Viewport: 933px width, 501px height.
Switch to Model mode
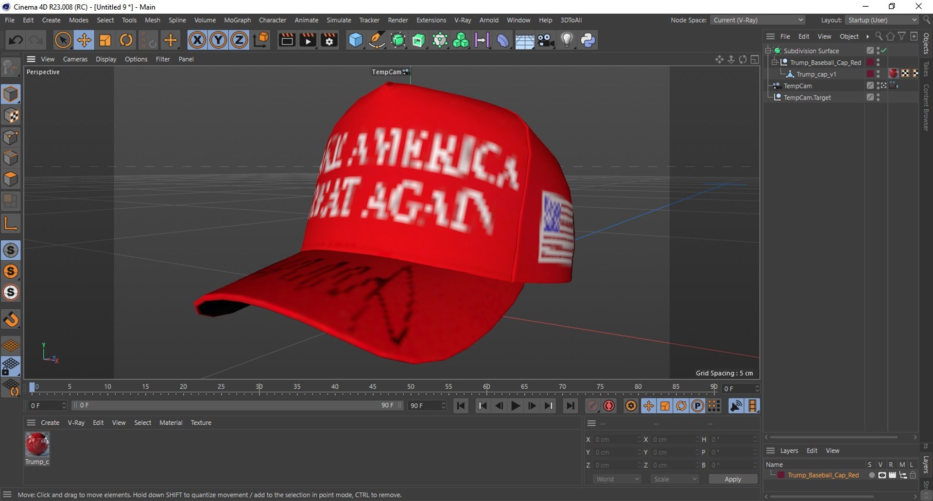point(11,94)
